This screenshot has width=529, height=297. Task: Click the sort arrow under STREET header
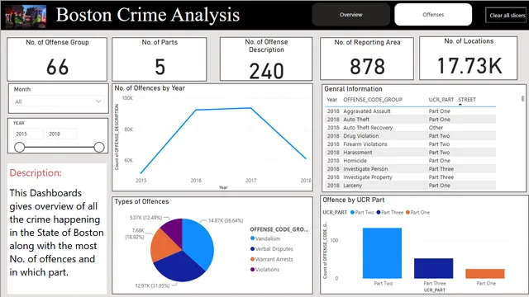point(460,105)
